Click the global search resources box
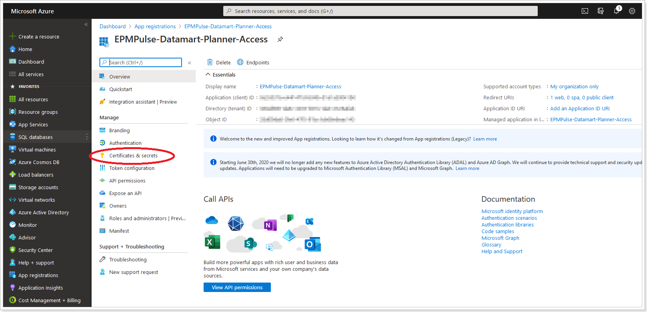This screenshot has width=647, height=312. [380, 11]
